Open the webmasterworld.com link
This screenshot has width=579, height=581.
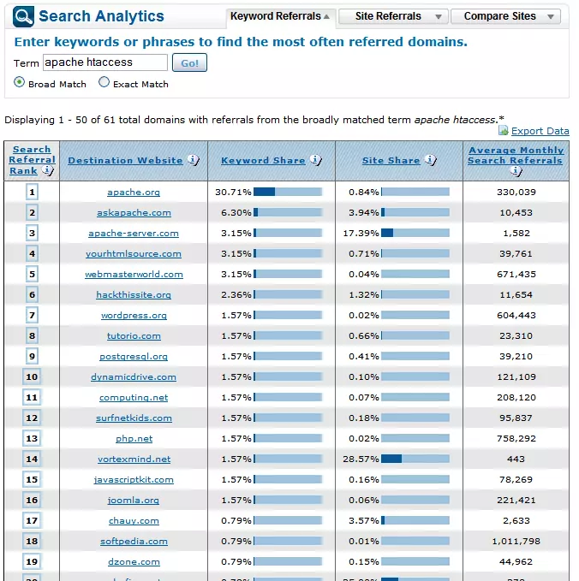pyautogui.click(x=133, y=275)
